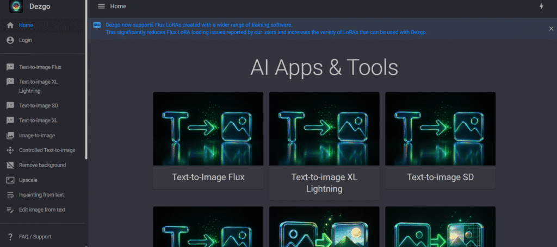The image size is (557, 247).
Task: Click the Upscale aspect icon
Action: coord(10,180)
